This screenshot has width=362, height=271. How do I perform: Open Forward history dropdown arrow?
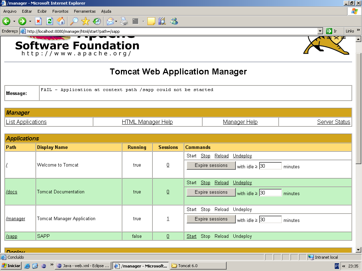30,22
